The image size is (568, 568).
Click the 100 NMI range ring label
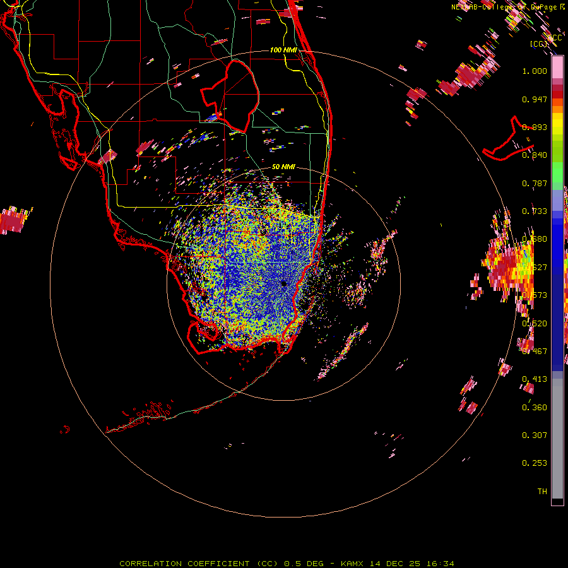click(283, 50)
